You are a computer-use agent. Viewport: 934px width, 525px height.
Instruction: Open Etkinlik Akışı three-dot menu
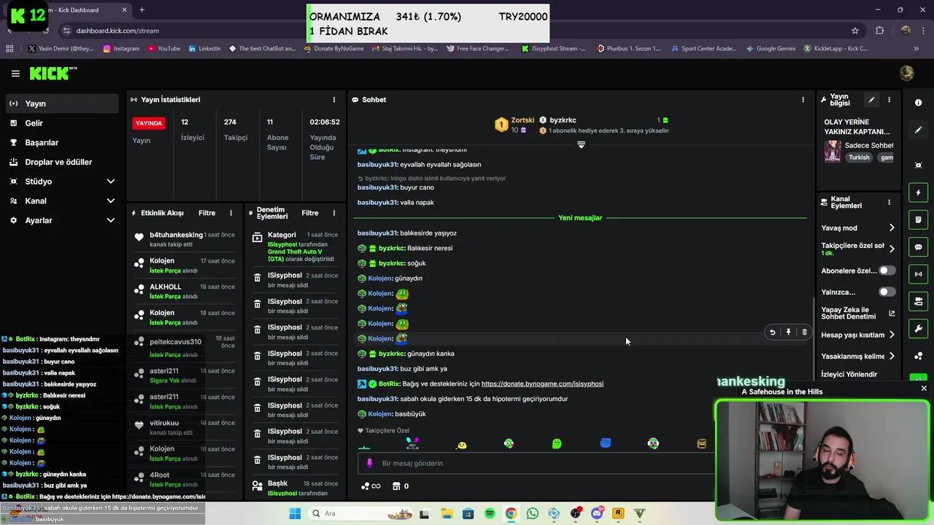point(231,213)
